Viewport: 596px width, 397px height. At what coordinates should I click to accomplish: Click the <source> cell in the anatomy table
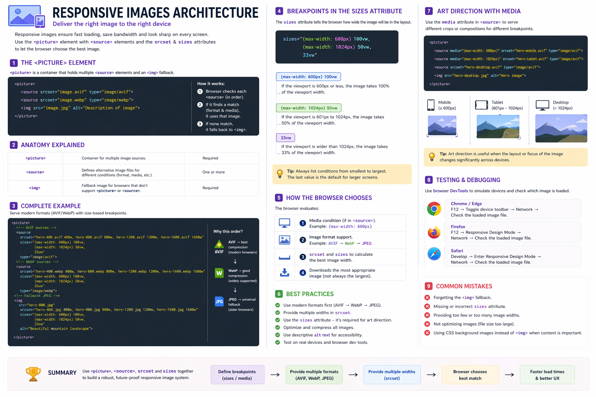(x=35, y=172)
